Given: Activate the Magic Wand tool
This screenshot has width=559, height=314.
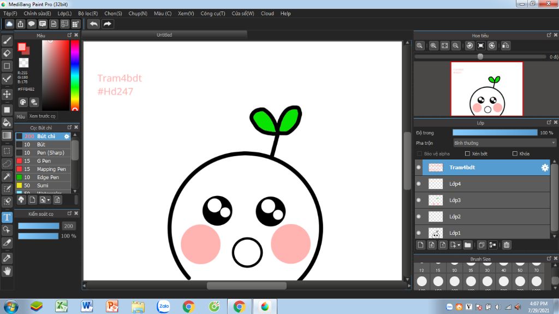Looking at the screenshot, I should (x=7, y=176).
